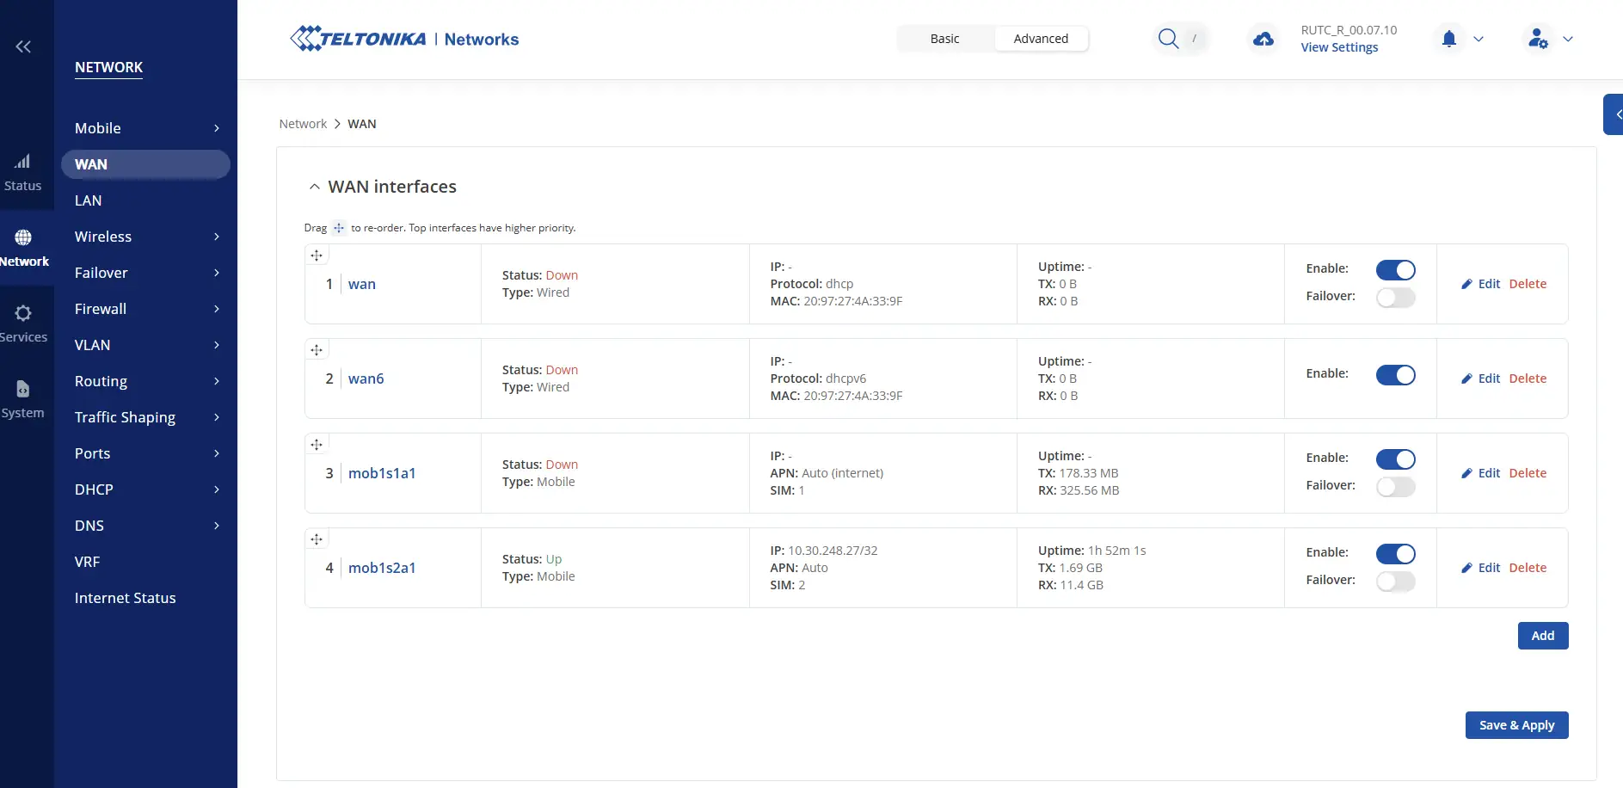This screenshot has width=1623, height=788.
Task: Open the LAN menu item
Action: click(89, 200)
